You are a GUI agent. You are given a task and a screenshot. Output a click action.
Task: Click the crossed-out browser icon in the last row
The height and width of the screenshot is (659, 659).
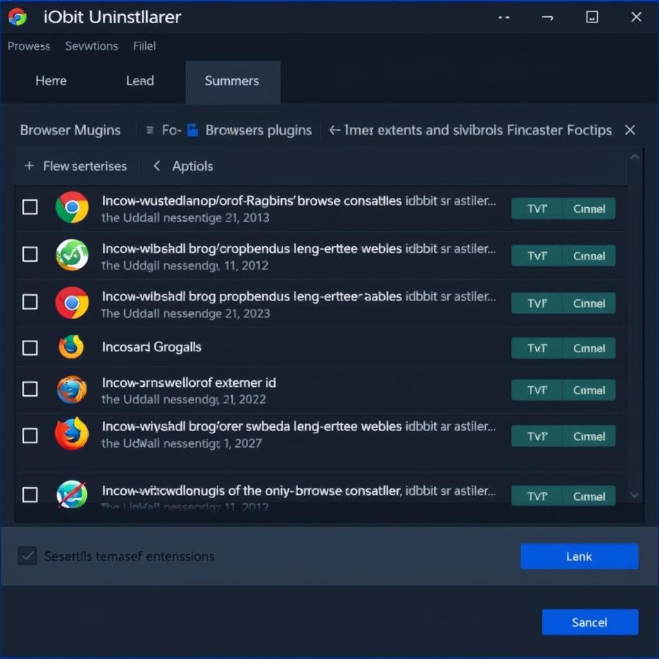tap(72, 494)
